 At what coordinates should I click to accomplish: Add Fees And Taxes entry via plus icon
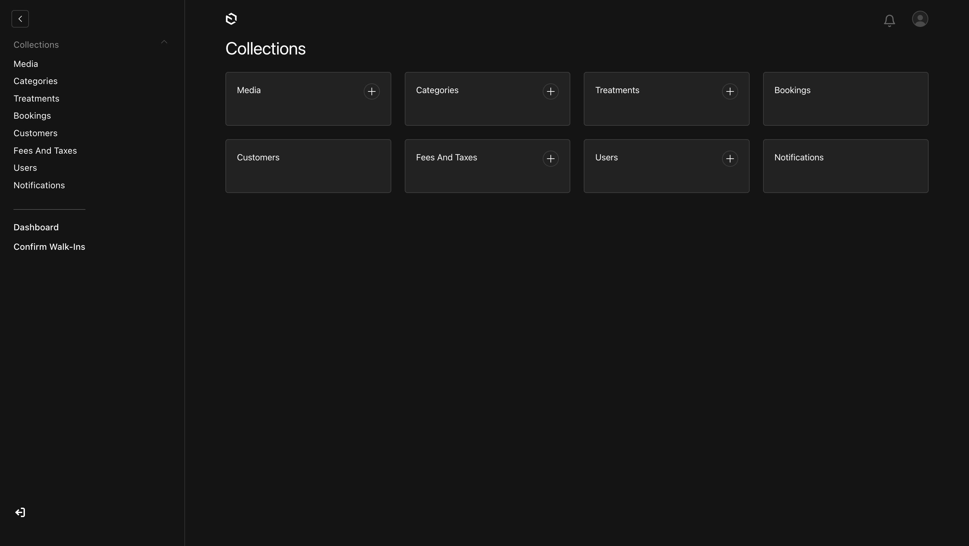(x=551, y=159)
